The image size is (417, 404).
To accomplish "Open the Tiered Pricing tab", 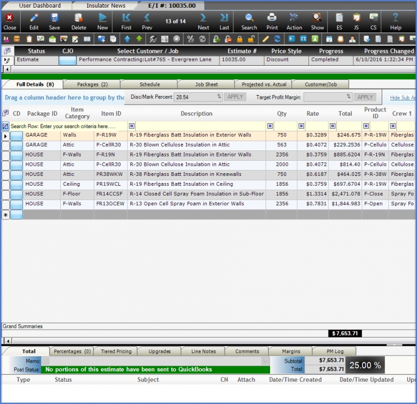I will pyautogui.click(x=116, y=351).
